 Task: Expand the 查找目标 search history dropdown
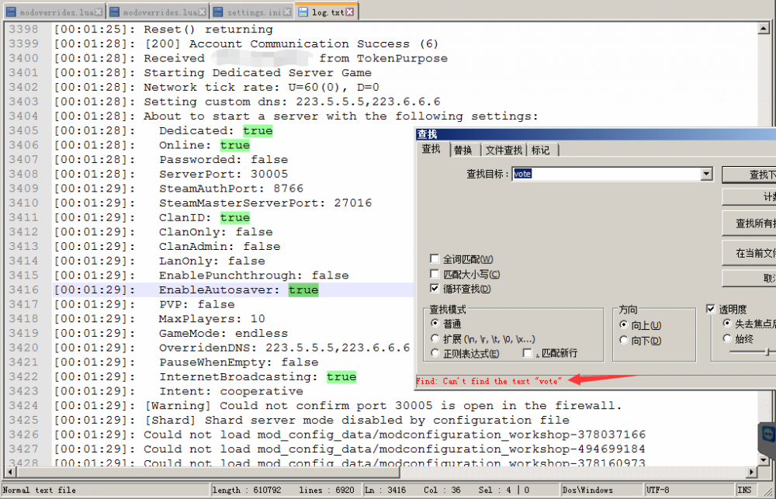tap(706, 175)
